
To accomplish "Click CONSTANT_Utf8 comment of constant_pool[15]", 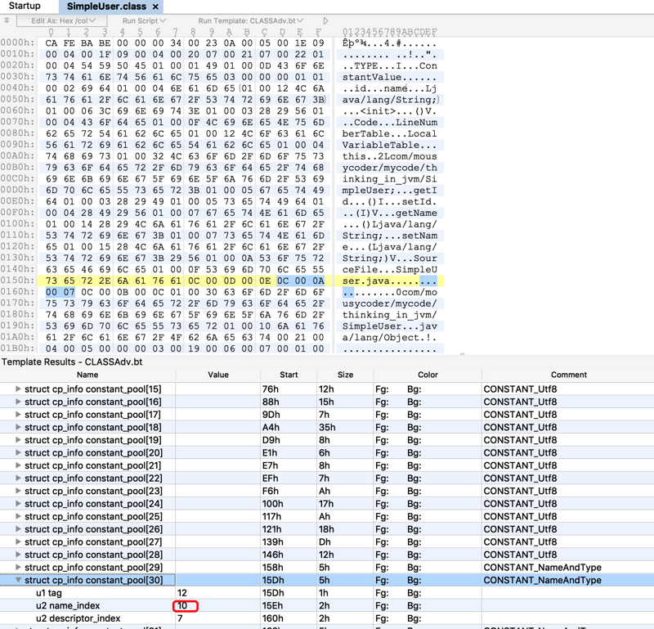I will (x=520, y=389).
